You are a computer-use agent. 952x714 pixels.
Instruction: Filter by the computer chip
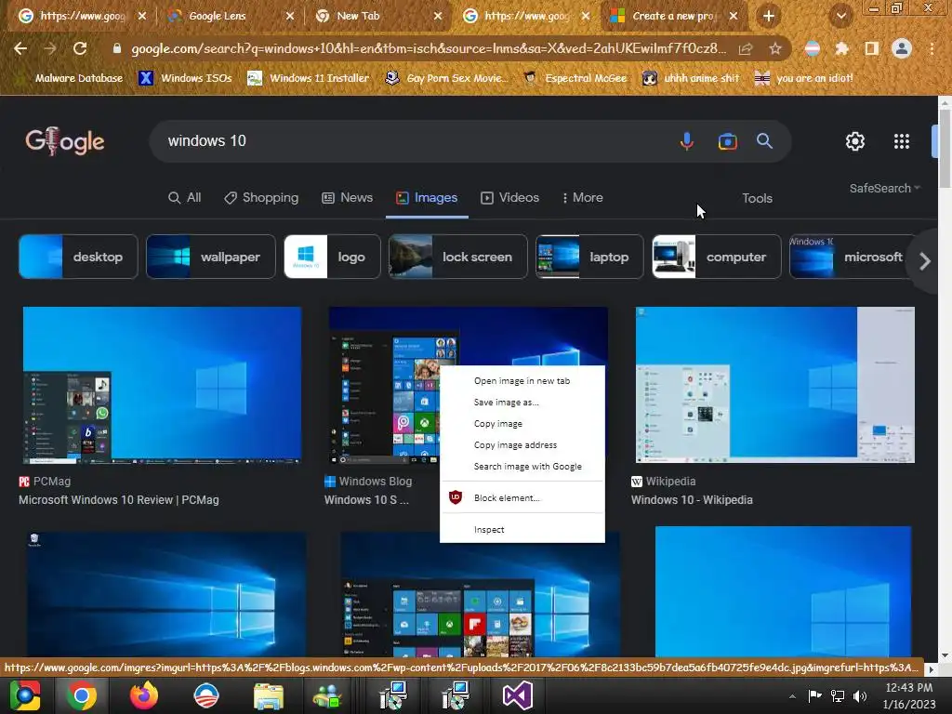point(717,257)
